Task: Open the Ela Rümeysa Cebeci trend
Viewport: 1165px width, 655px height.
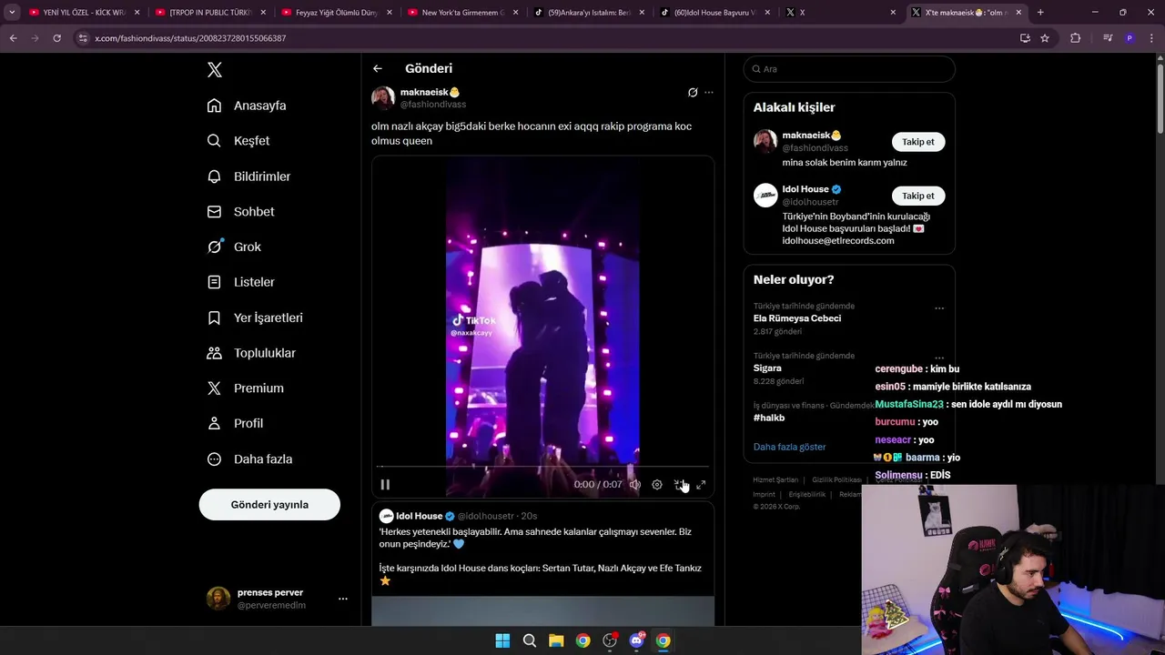Action: tap(797, 318)
